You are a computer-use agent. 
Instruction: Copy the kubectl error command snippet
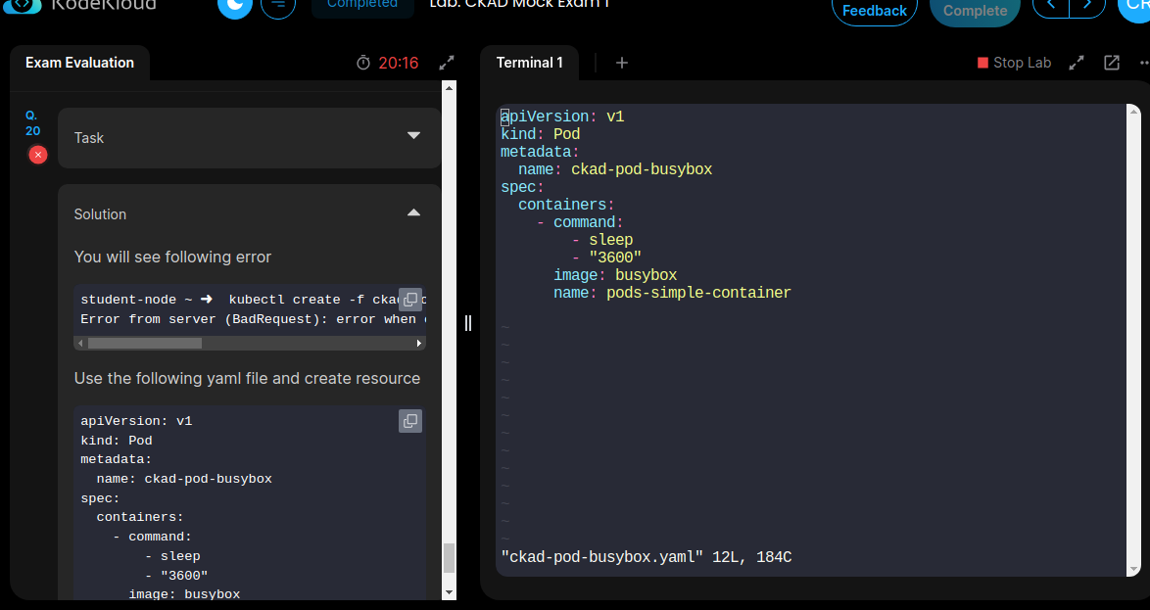click(x=410, y=300)
